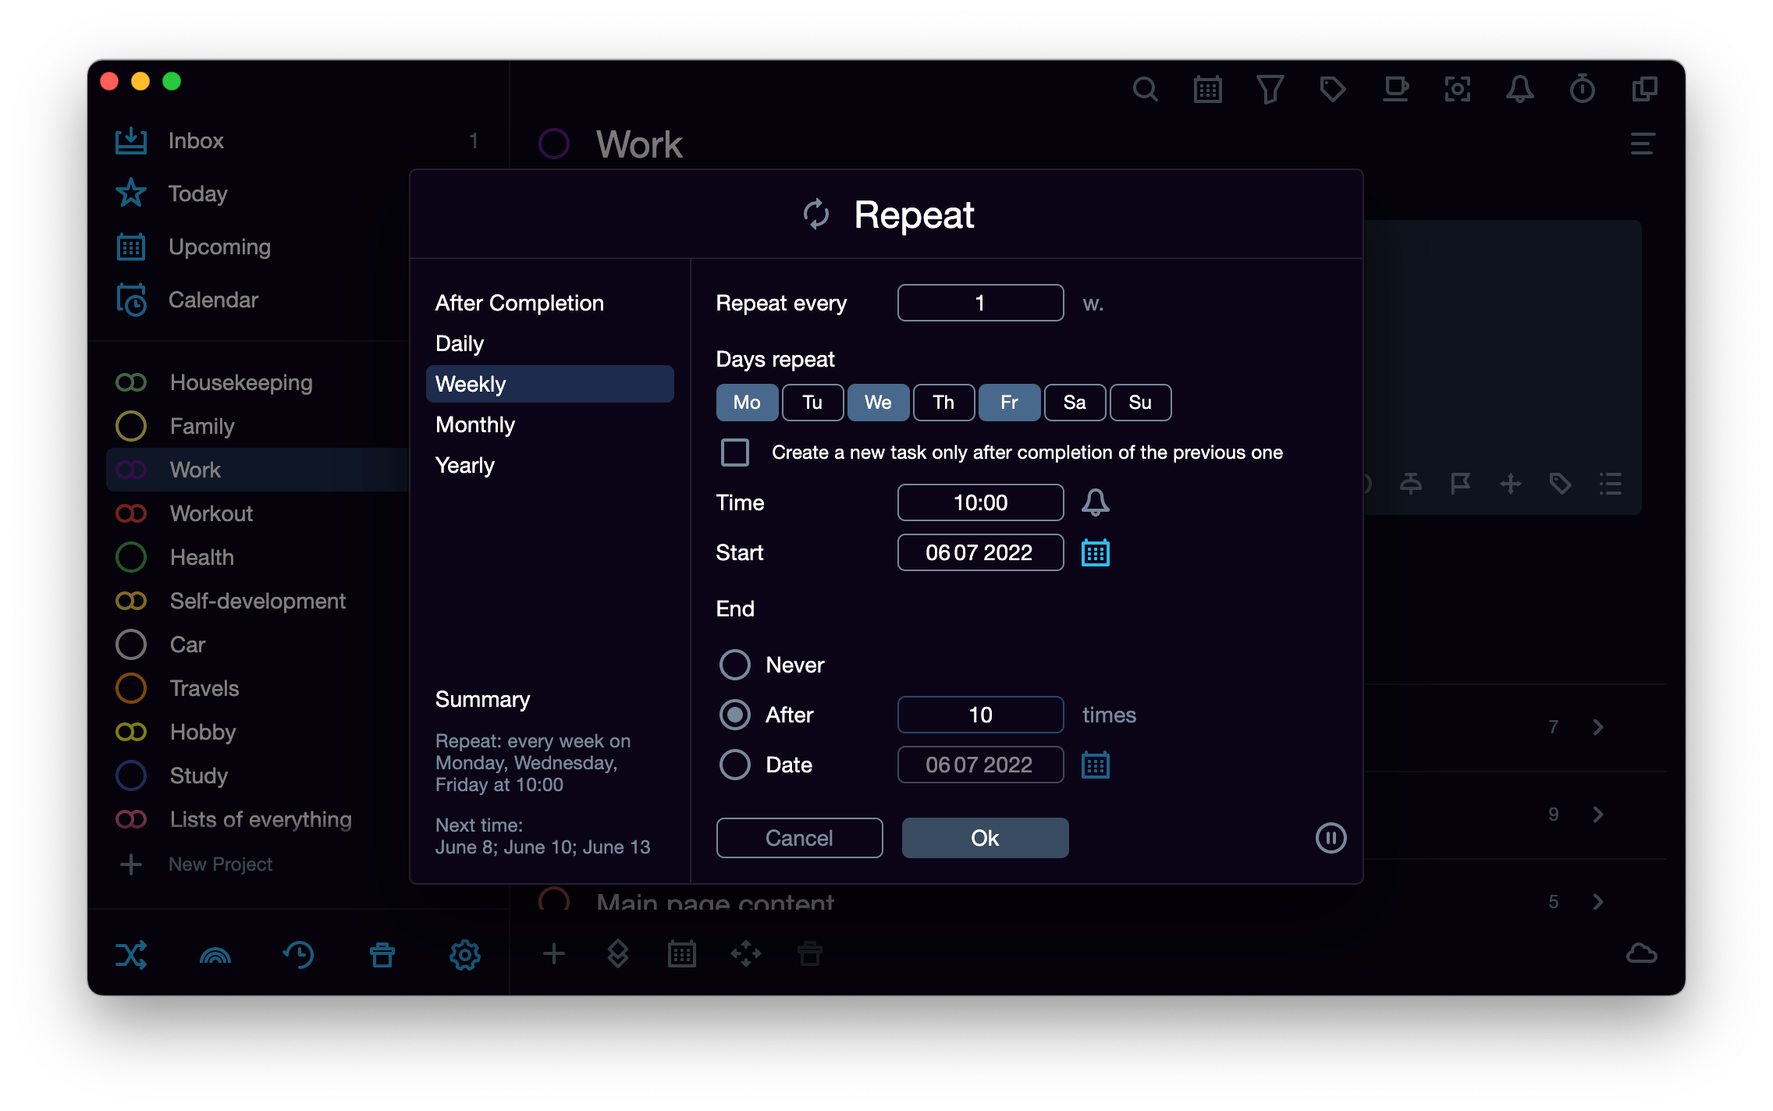Open the filter funnel icon
This screenshot has width=1773, height=1111.
tap(1270, 89)
